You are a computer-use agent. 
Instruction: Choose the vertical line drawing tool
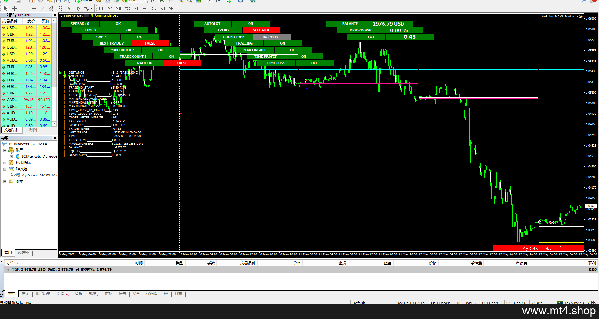coord(25,8)
